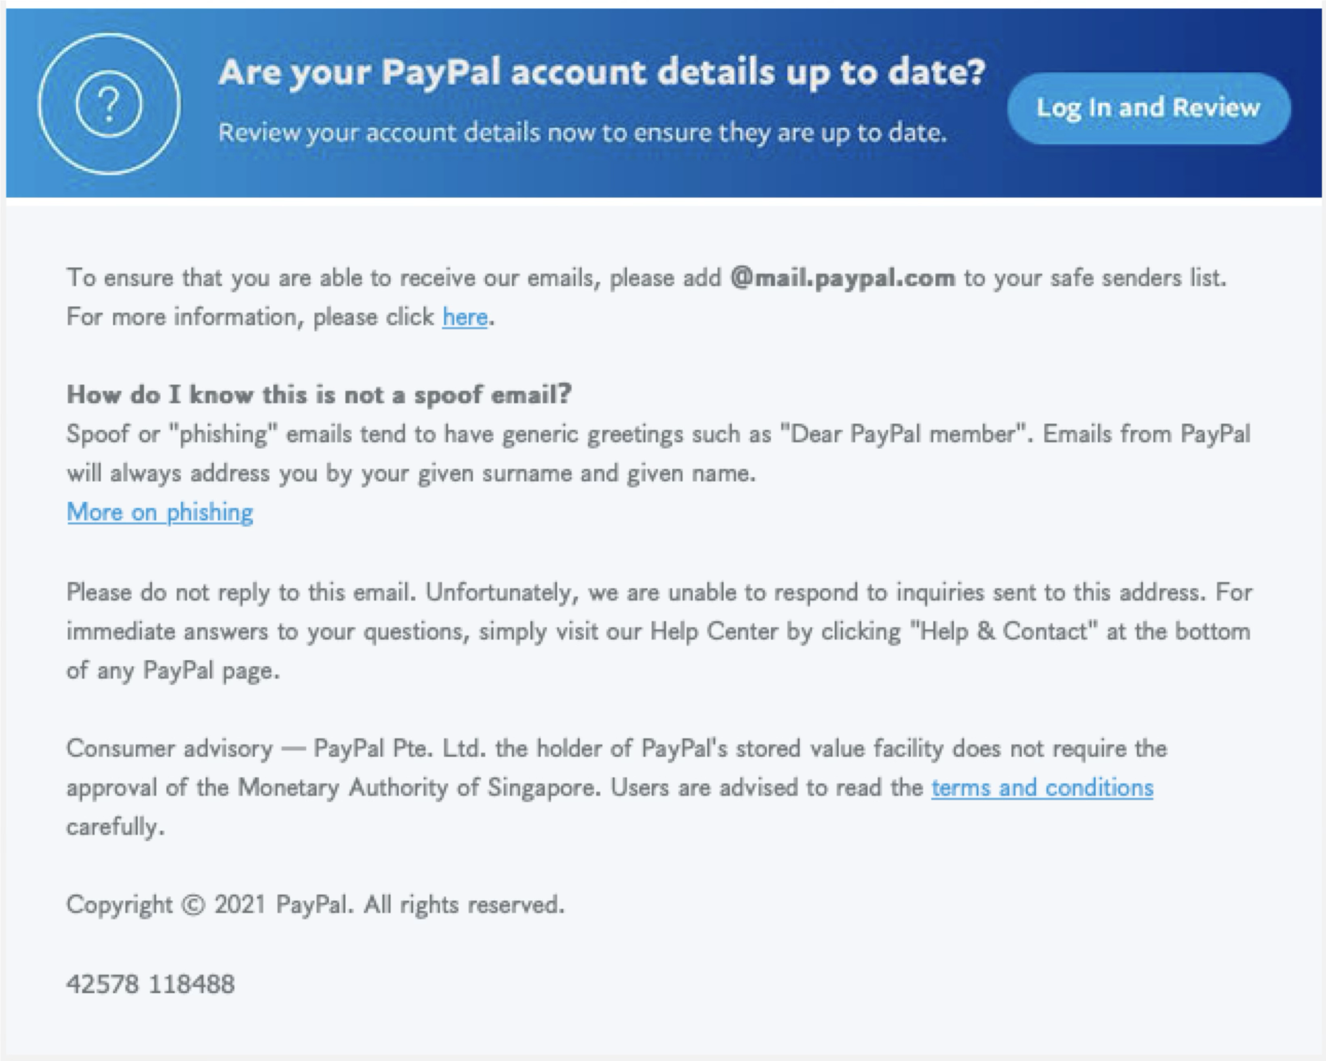Click the question mark icon in banner

[x=109, y=104]
